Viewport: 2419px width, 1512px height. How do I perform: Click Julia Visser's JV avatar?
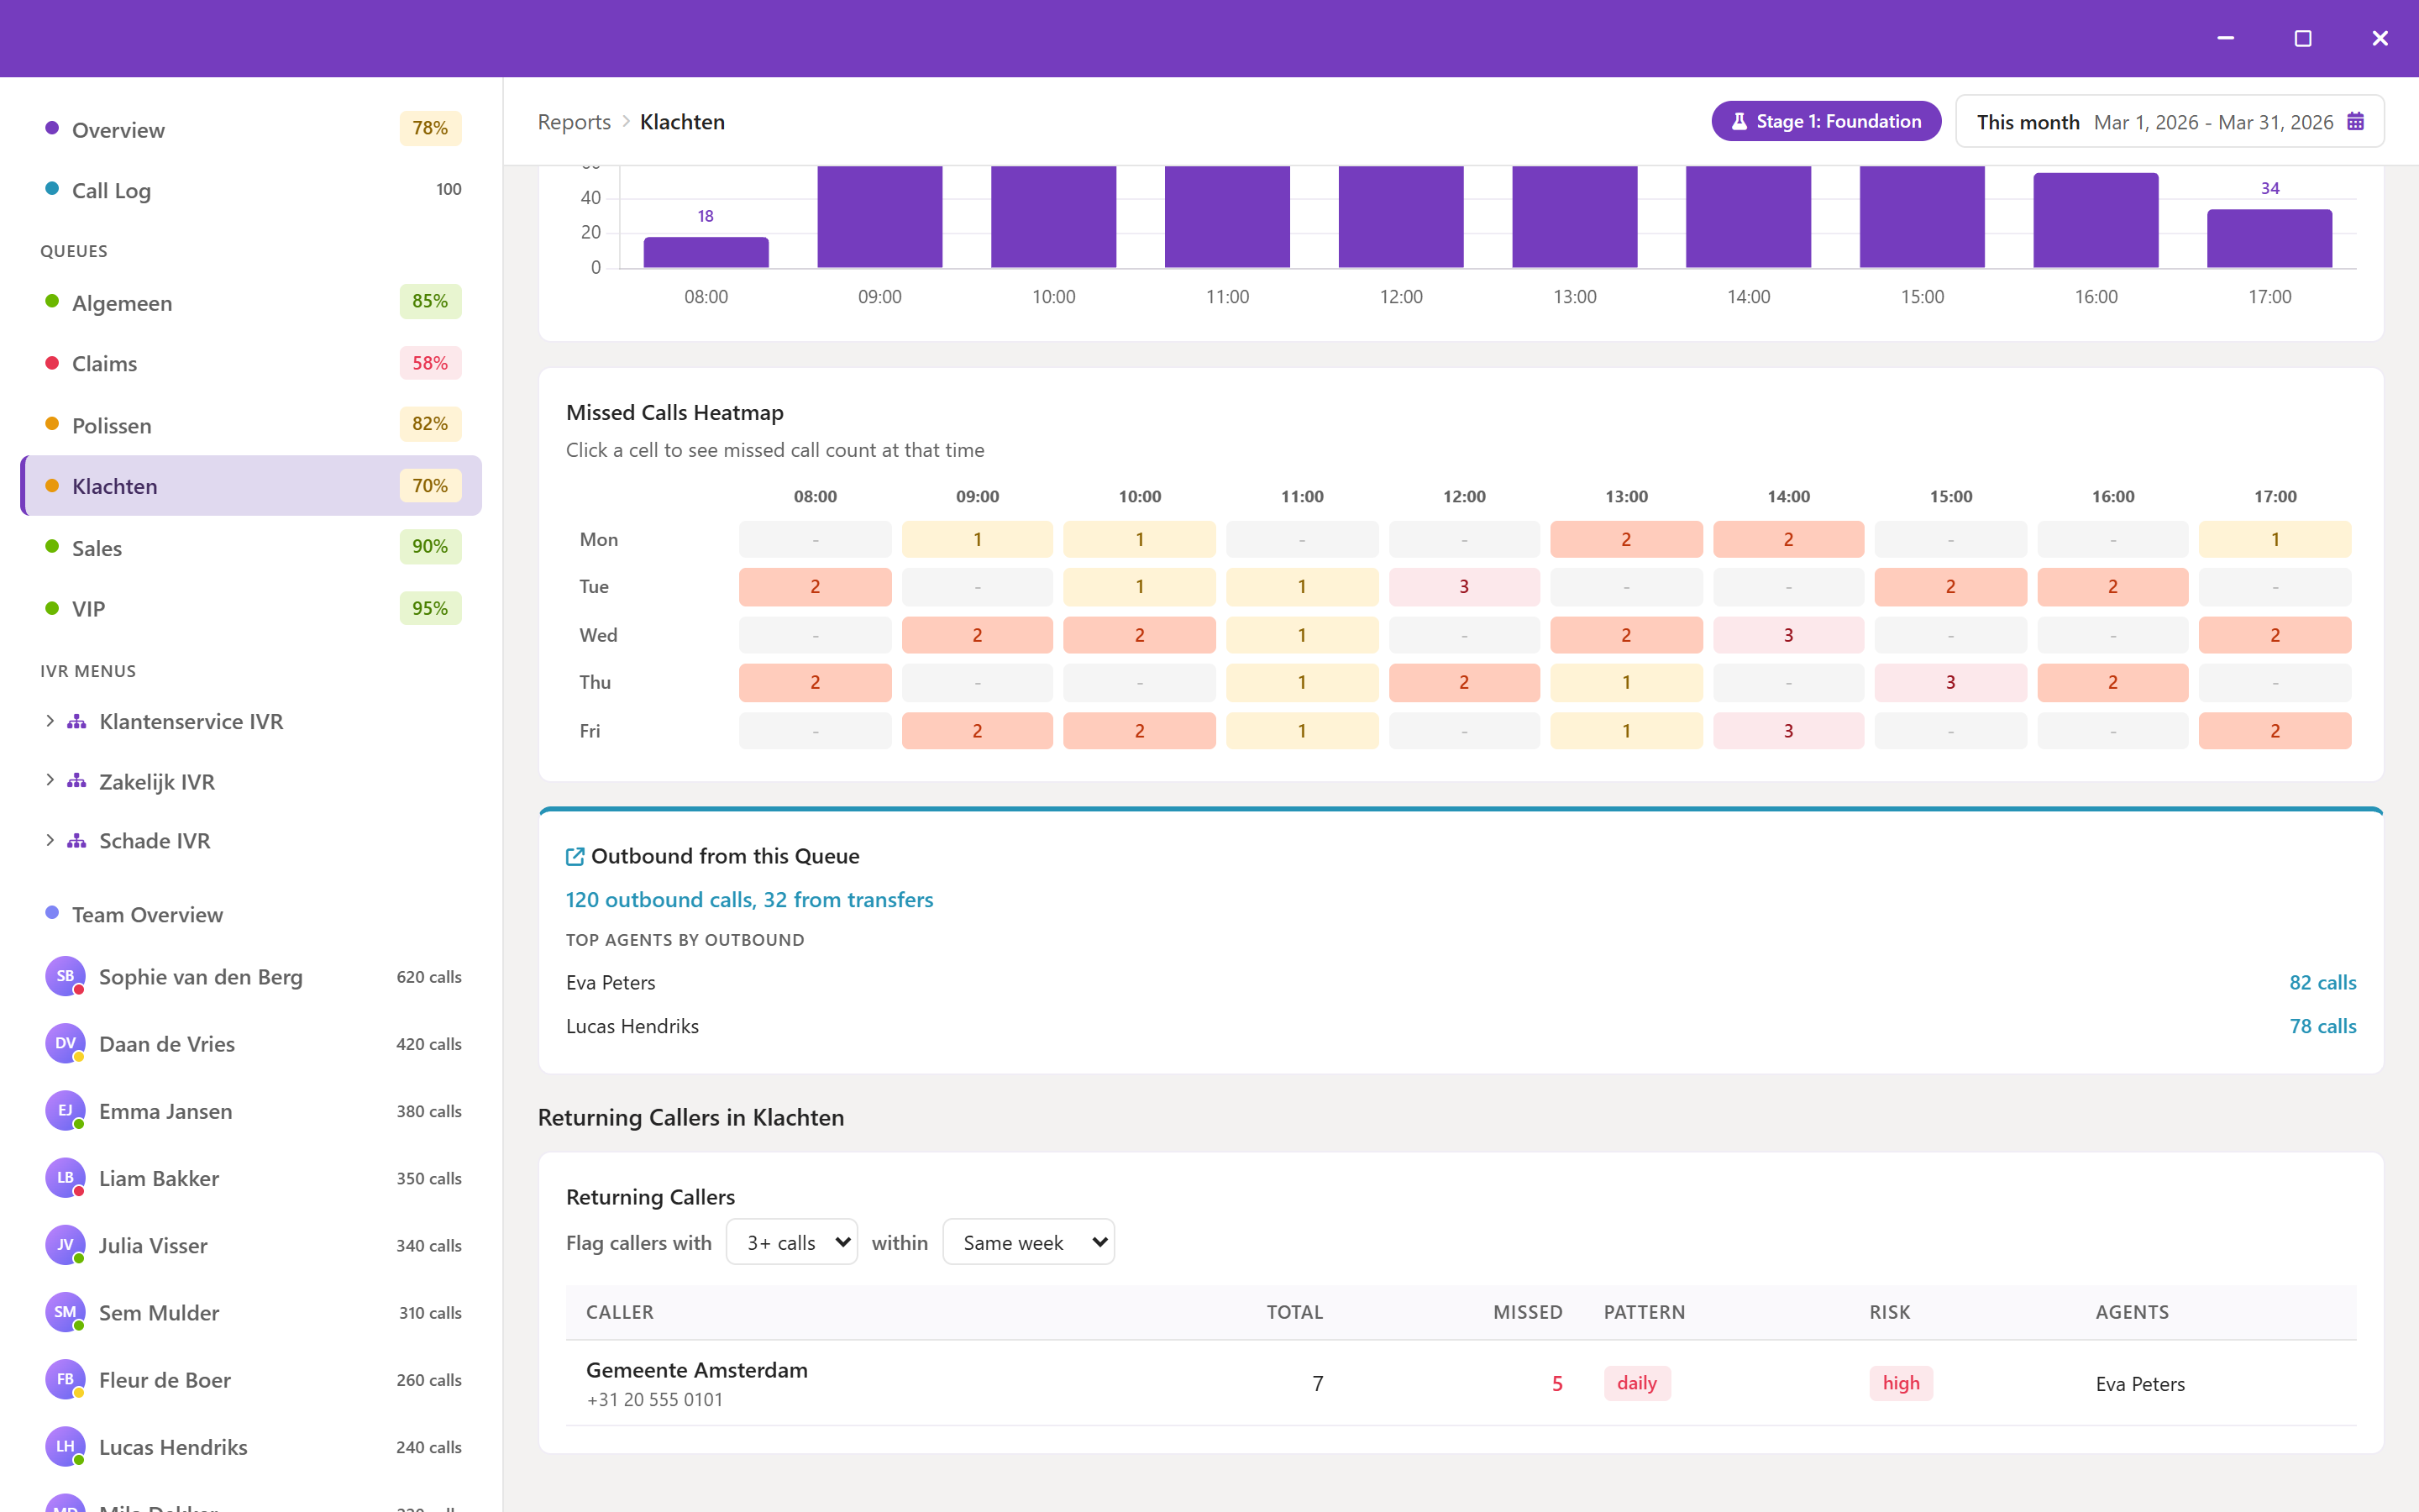[65, 1245]
